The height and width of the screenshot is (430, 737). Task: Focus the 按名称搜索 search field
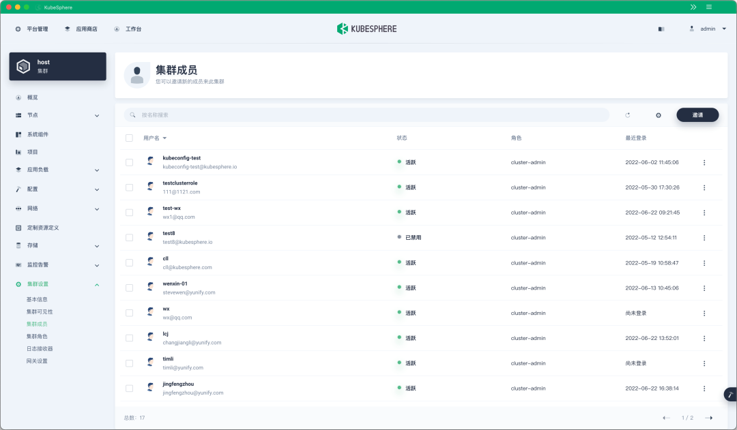click(x=366, y=115)
